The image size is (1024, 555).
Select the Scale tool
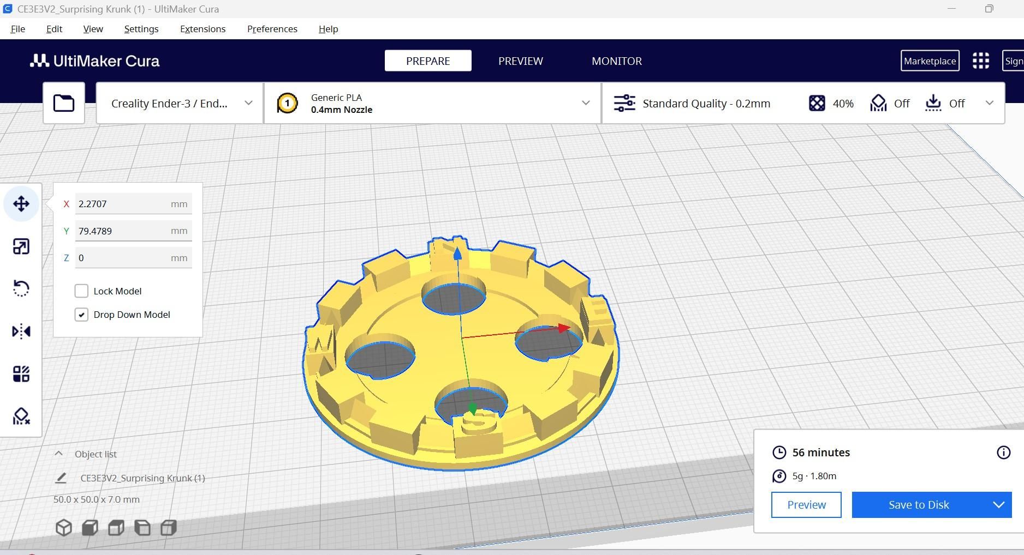[21, 246]
